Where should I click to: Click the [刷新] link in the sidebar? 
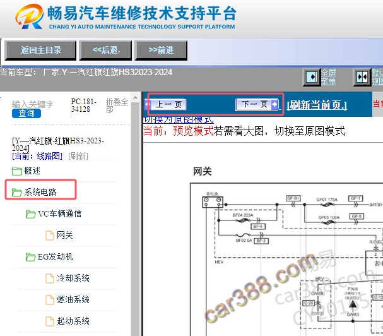pyautogui.click(x=78, y=156)
